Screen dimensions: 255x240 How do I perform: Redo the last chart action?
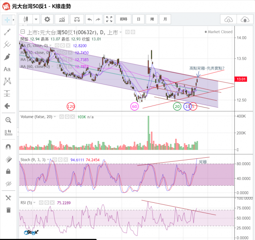click(98, 19)
